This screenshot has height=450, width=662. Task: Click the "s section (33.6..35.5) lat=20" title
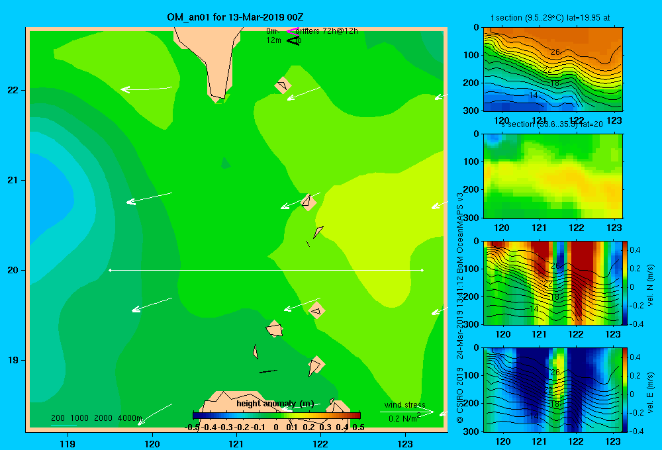[x=551, y=124]
